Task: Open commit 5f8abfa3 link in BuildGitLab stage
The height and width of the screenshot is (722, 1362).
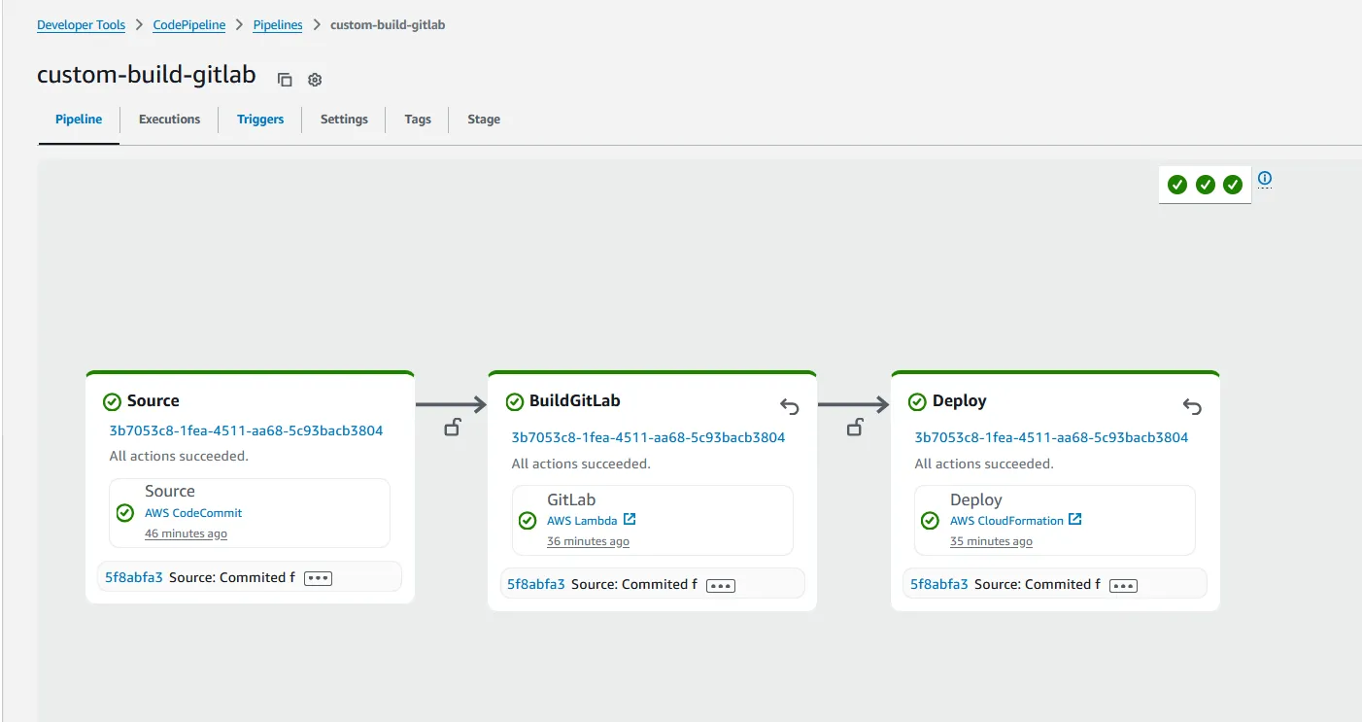Action: 536,584
